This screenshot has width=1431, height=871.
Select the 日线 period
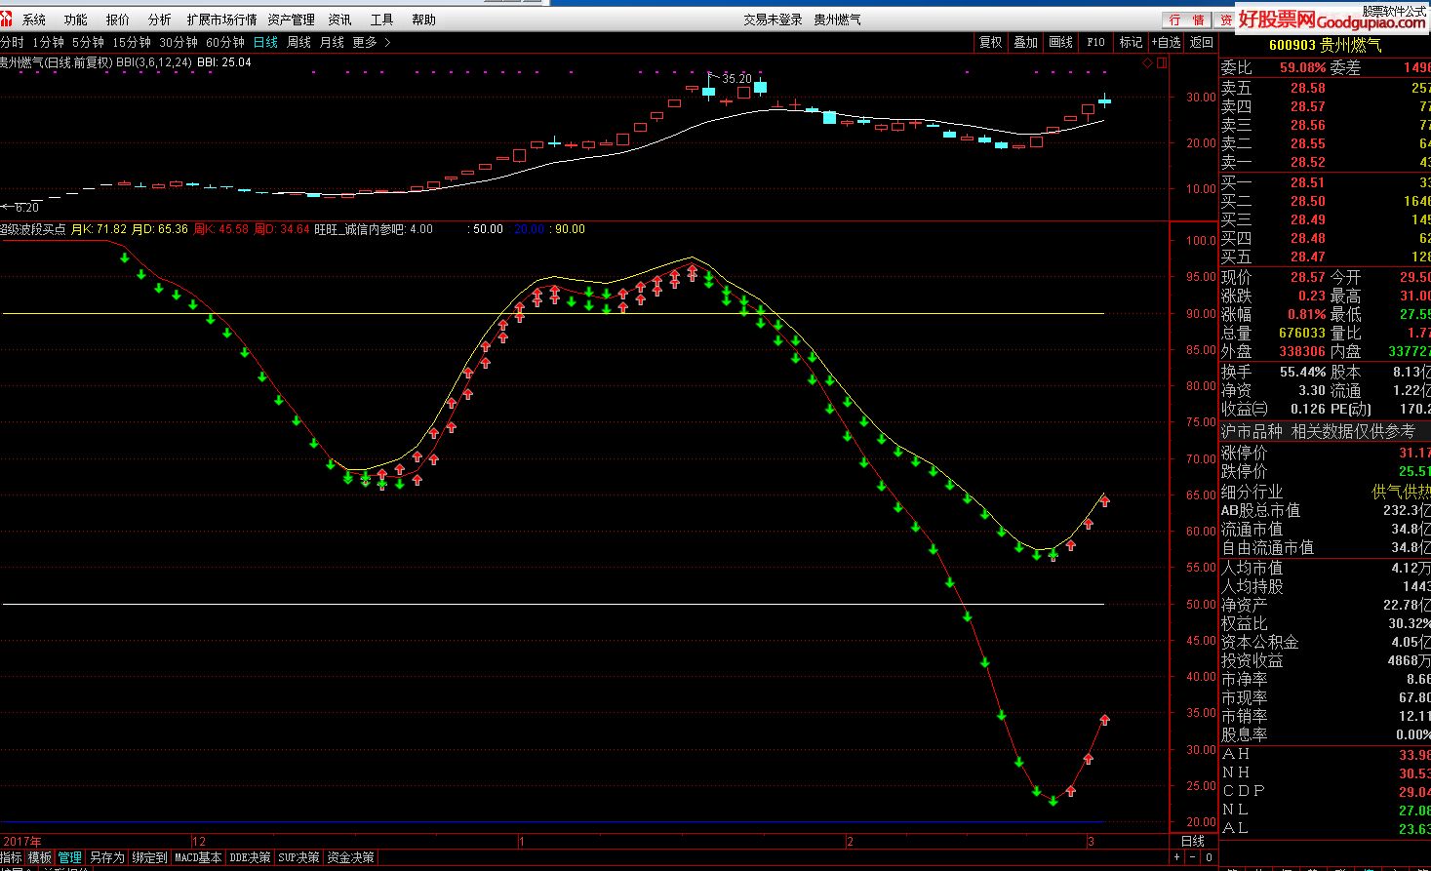point(265,42)
